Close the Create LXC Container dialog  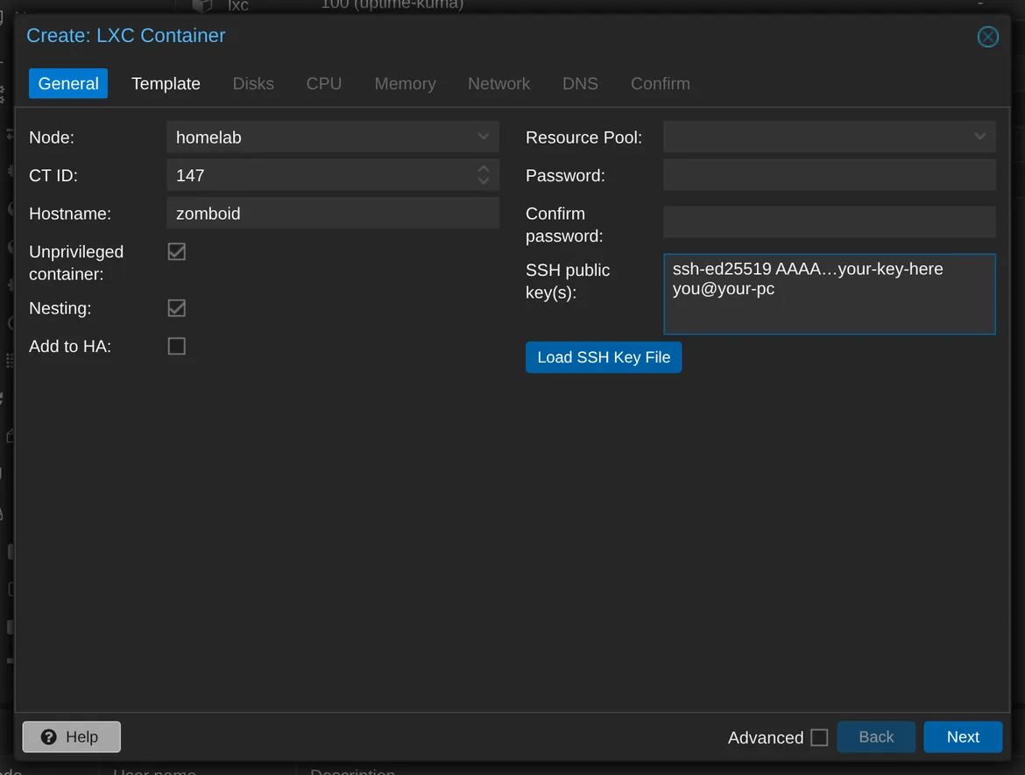pos(987,37)
